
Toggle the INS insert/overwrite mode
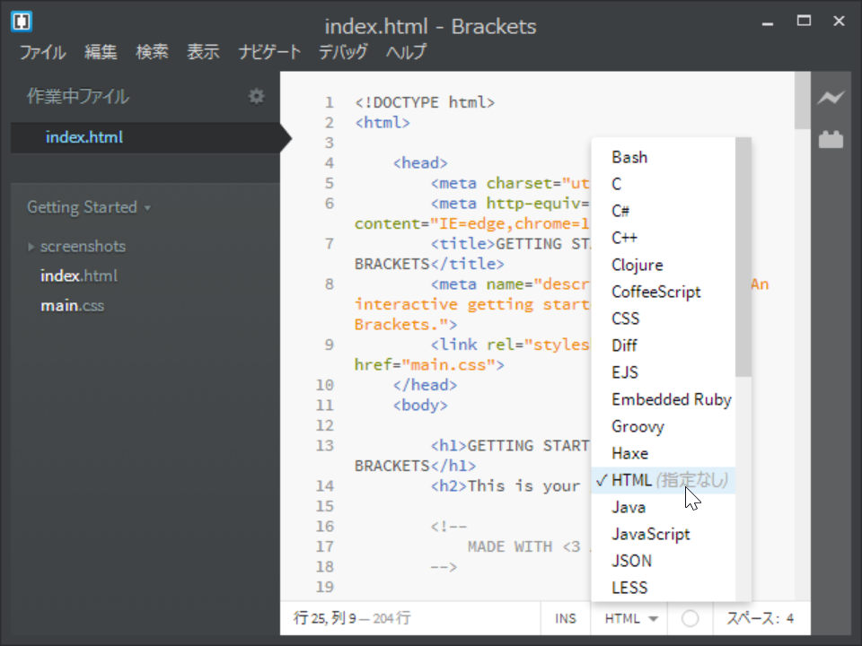[x=566, y=618]
